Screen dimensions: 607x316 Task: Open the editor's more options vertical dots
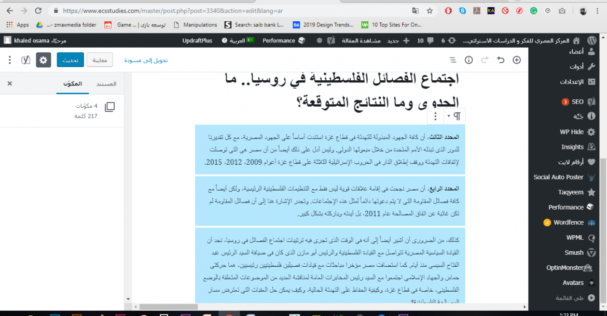pos(9,60)
